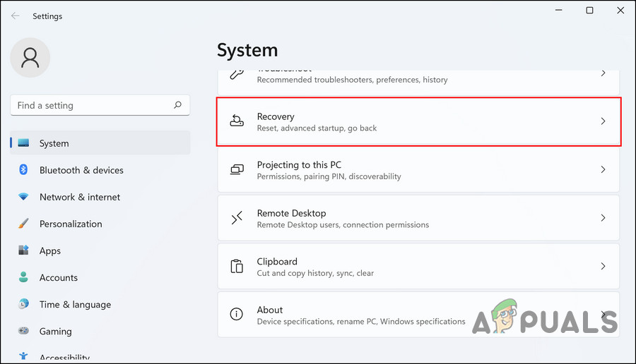The height and width of the screenshot is (364, 636).
Task: Click the Bluetooth icon in sidebar
Action: pyautogui.click(x=23, y=170)
